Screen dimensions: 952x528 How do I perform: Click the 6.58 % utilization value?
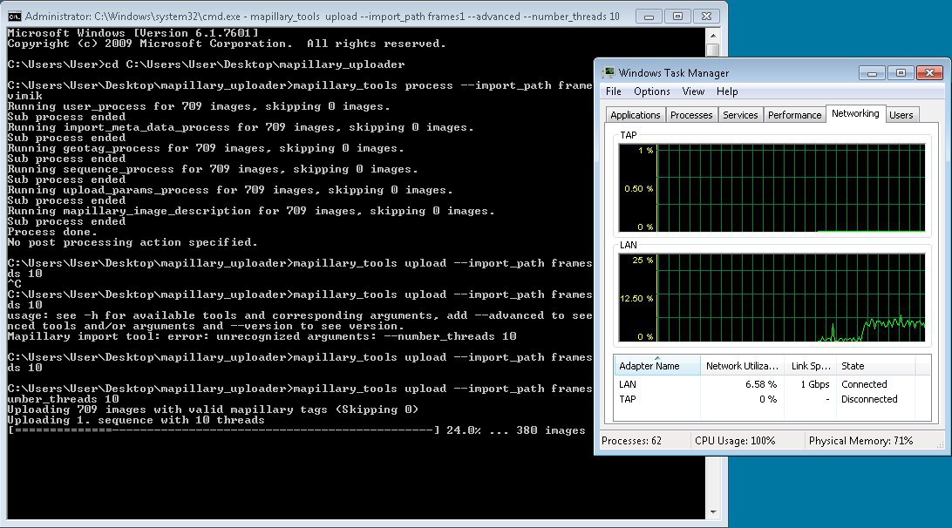[x=761, y=384]
